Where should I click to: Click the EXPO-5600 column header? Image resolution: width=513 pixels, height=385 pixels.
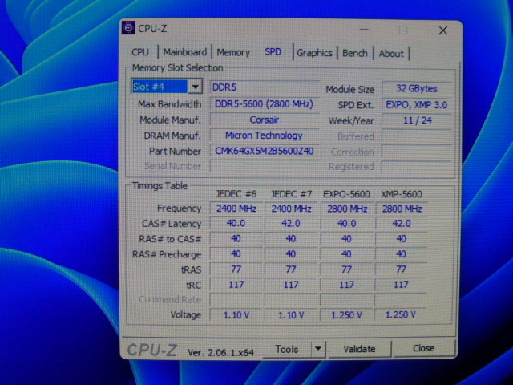point(346,194)
